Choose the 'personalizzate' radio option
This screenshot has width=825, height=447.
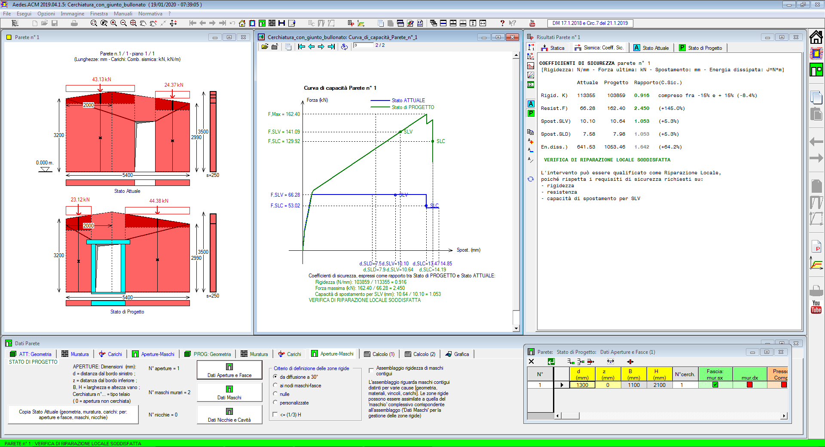tap(275, 402)
